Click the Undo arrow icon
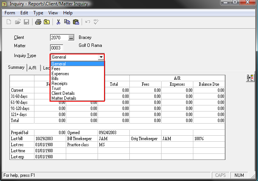 click(x=88, y=22)
